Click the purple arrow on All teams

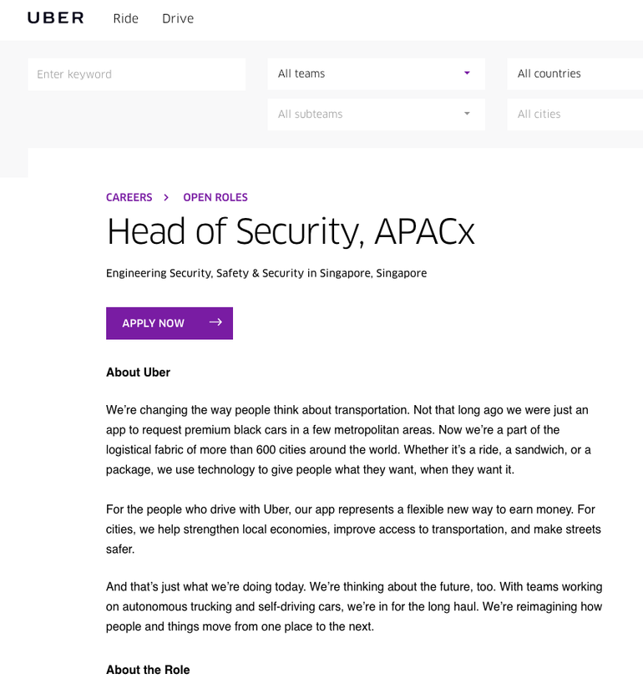pos(467,73)
